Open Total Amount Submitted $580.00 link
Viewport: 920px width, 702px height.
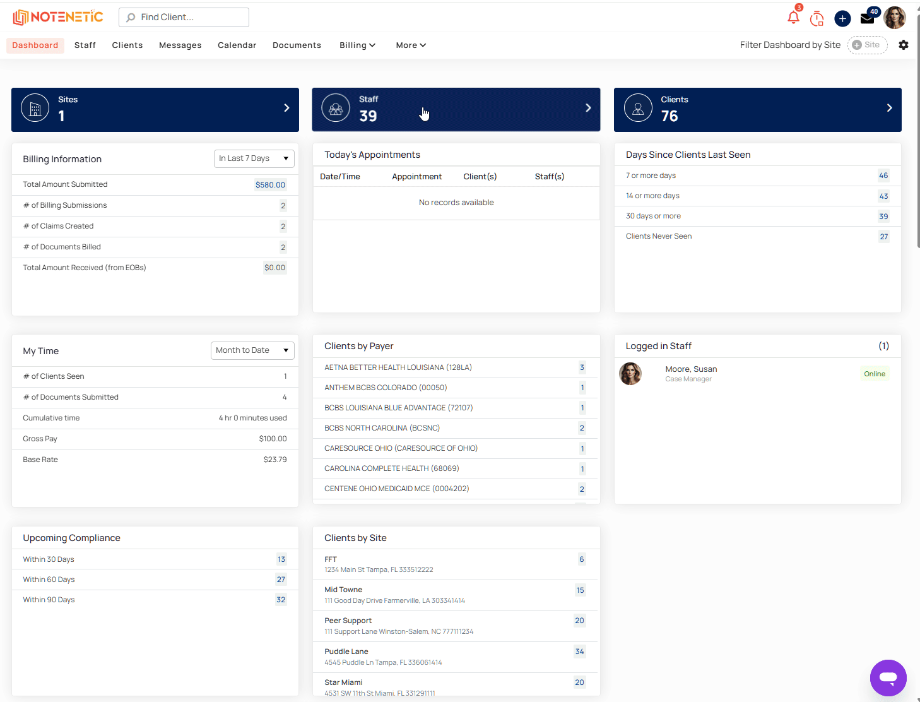[x=270, y=185]
